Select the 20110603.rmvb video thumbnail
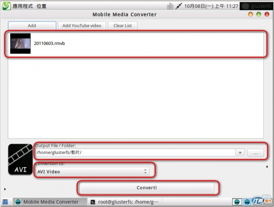 pos(20,44)
